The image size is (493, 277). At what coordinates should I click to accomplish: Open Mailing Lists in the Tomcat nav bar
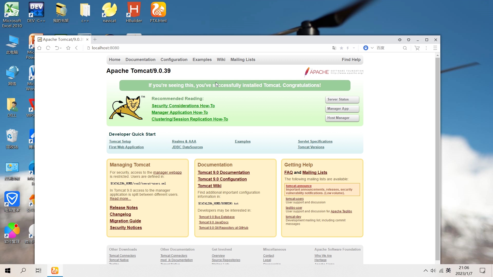point(243,60)
